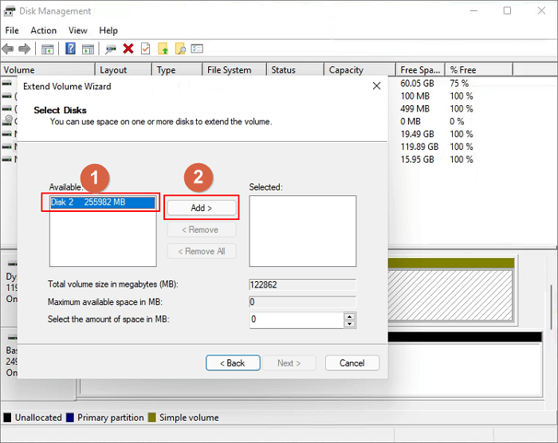Cancel the Extend Volume Wizard
Screen dimensions: 558x443
click(x=352, y=363)
